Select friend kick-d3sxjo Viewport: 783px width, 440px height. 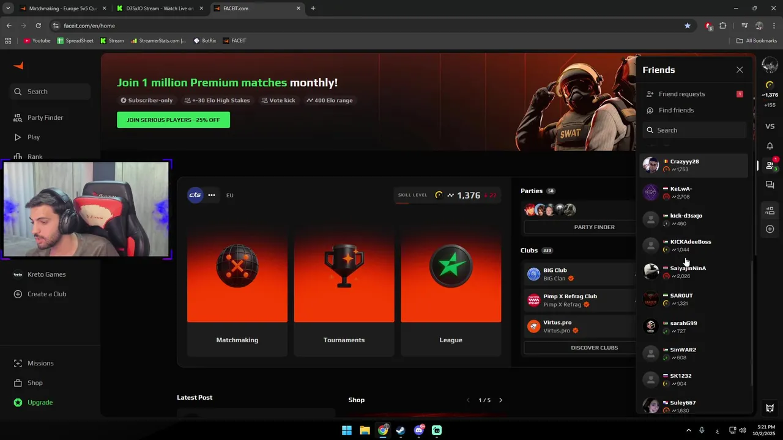pyautogui.click(x=694, y=219)
